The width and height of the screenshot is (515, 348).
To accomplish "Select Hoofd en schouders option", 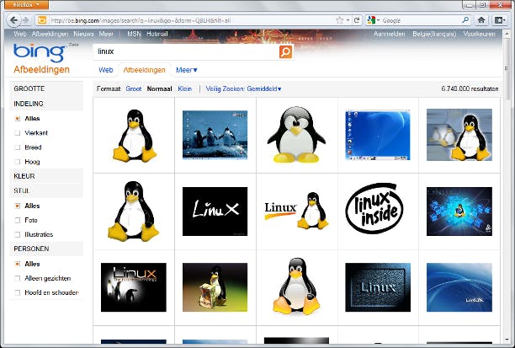I will (x=47, y=292).
